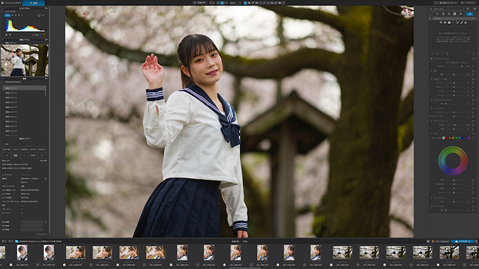Open the Light palette tab
Viewport: 479px width, 269px height.
click(x=438, y=14)
